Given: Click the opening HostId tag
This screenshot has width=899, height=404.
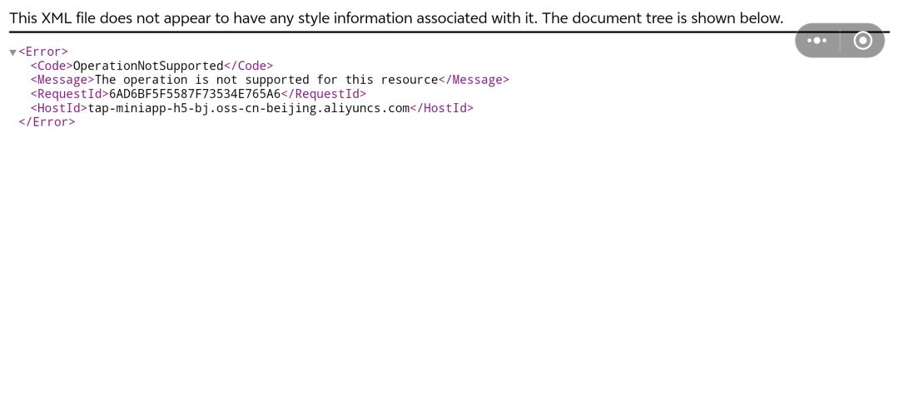Looking at the screenshot, I should click(x=59, y=108).
